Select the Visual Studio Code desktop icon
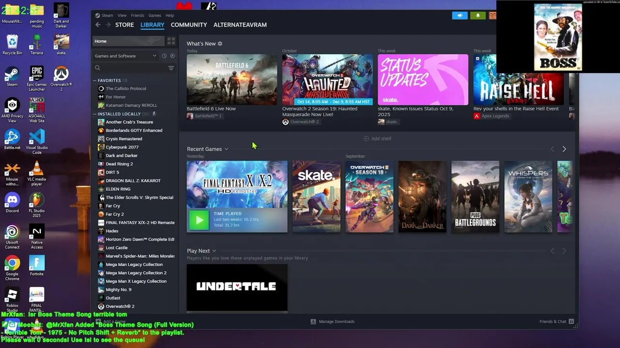The image size is (620, 348). [37, 142]
